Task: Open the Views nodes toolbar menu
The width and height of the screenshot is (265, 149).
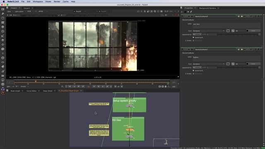Action: coord(3,62)
